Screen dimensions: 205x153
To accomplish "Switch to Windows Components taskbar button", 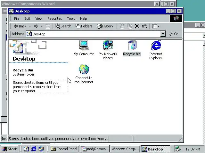I will (125, 149).
